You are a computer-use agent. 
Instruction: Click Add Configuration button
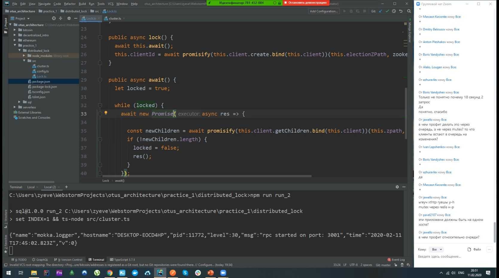click(x=324, y=11)
